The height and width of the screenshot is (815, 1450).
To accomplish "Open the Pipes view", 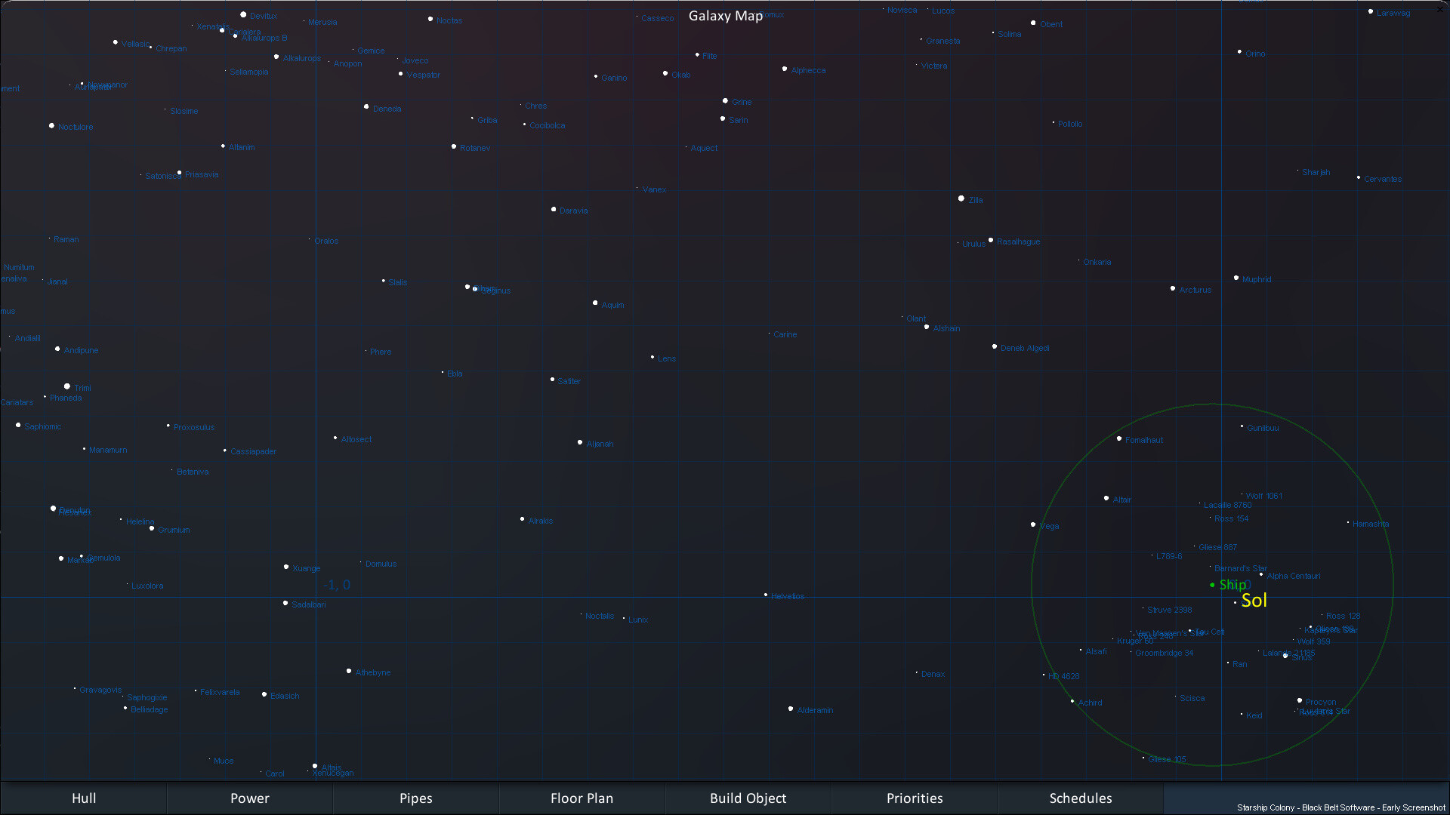I will click(x=415, y=798).
